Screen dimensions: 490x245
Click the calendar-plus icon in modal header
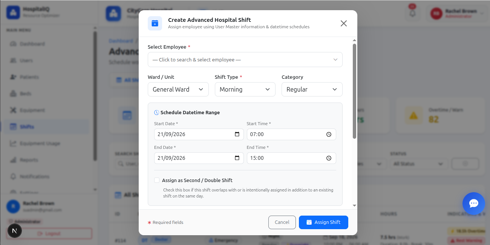tap(155, 23)
